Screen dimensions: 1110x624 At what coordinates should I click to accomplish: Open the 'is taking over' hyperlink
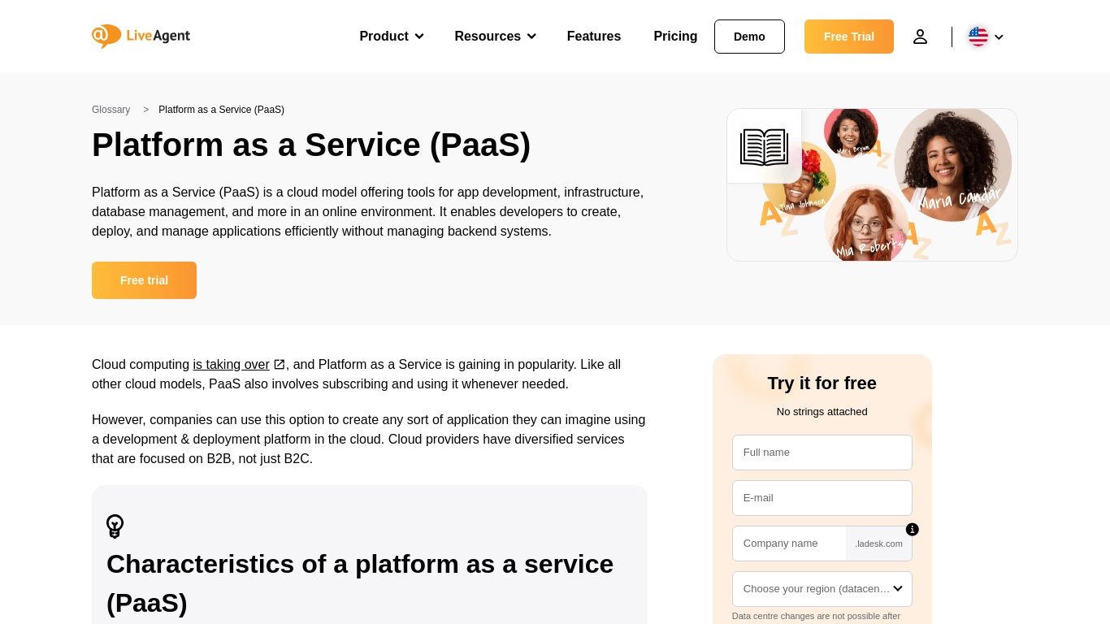coord(231,365)
